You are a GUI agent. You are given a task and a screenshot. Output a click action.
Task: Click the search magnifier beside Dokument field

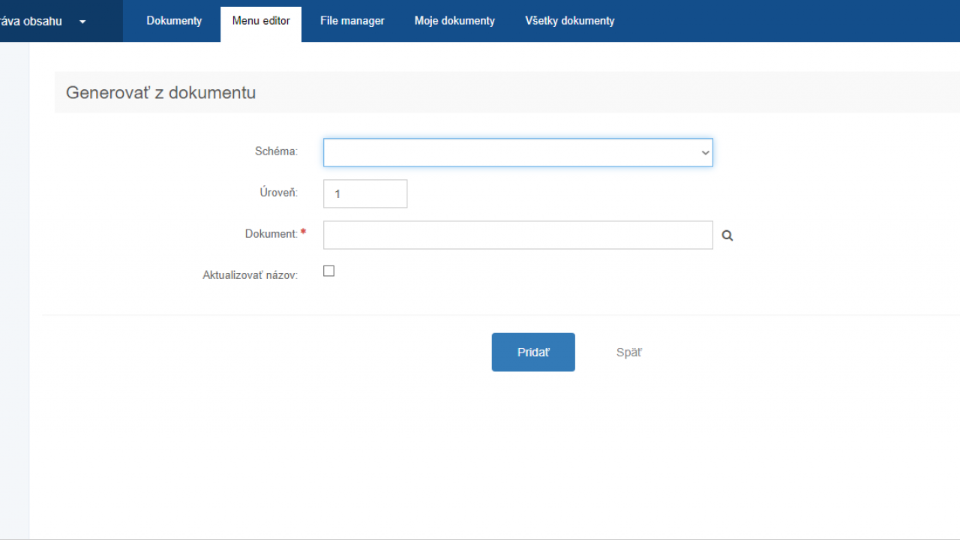pyautogui.click(x=727, y=235)
